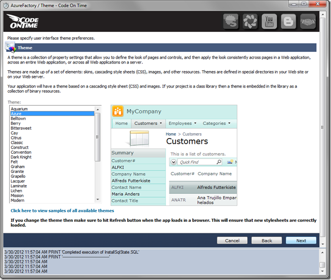Screen dimensions: 331x280
Task: Open the Blogger blog icon
Action: pyautogui.click(x=288, y=21)
